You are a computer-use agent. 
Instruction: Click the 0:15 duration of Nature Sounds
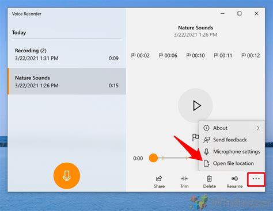click(113, 86)
